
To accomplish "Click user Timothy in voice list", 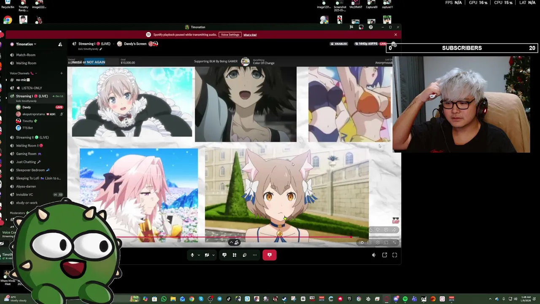I will [39, 121].
